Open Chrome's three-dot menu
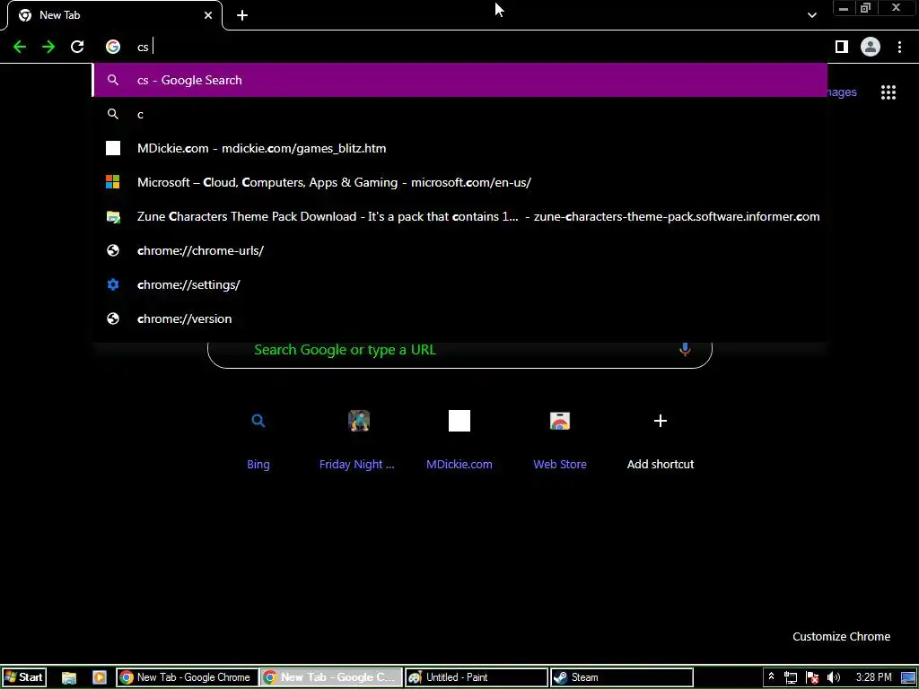919x689 pixels. pos(899,47)
